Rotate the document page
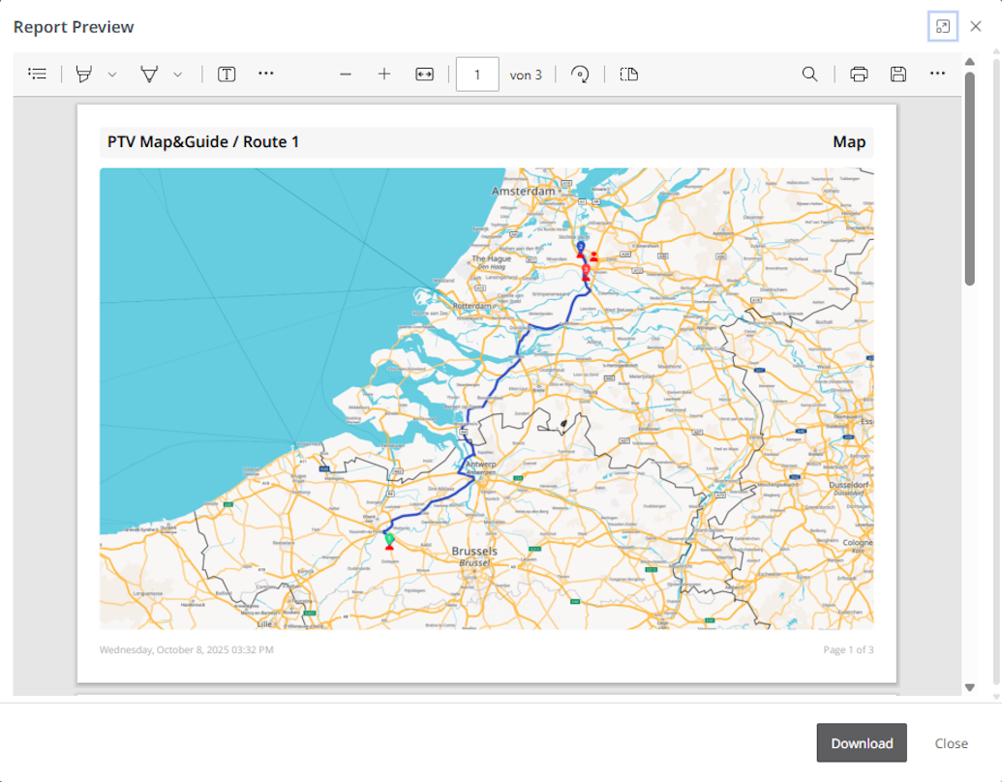The width and height of the screenshot is (1002, 782). coord(580,75)
